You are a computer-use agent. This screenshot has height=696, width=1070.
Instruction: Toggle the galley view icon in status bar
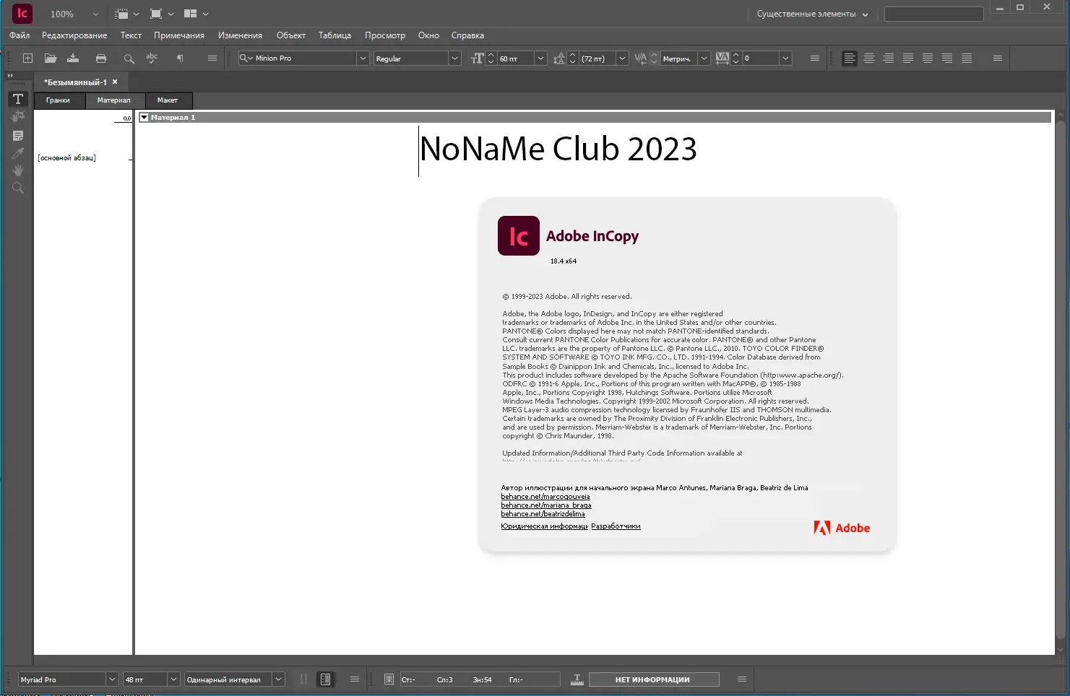[x=325, y=679]
